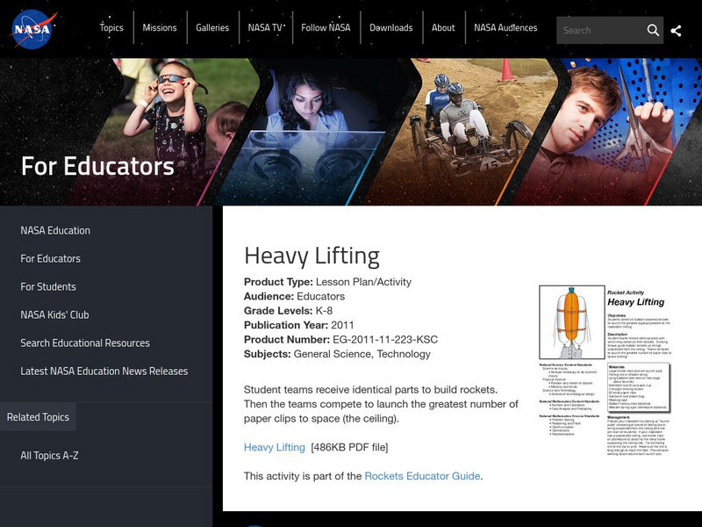Open Search Educational Resources link
This screenshot has width=702, height=527.
85,343
